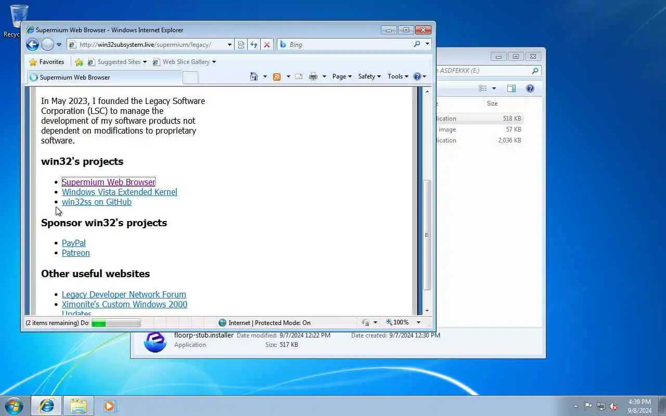
Task: Open Windows Media Player from taskbar
Action: coord(110,406)
